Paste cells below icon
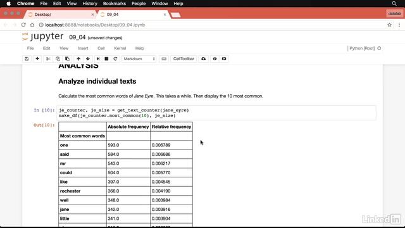405x228 pixels. [x=67, y=59]
